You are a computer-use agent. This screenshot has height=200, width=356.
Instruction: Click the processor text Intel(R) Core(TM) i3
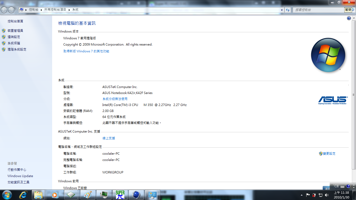[x=144, y=105]
